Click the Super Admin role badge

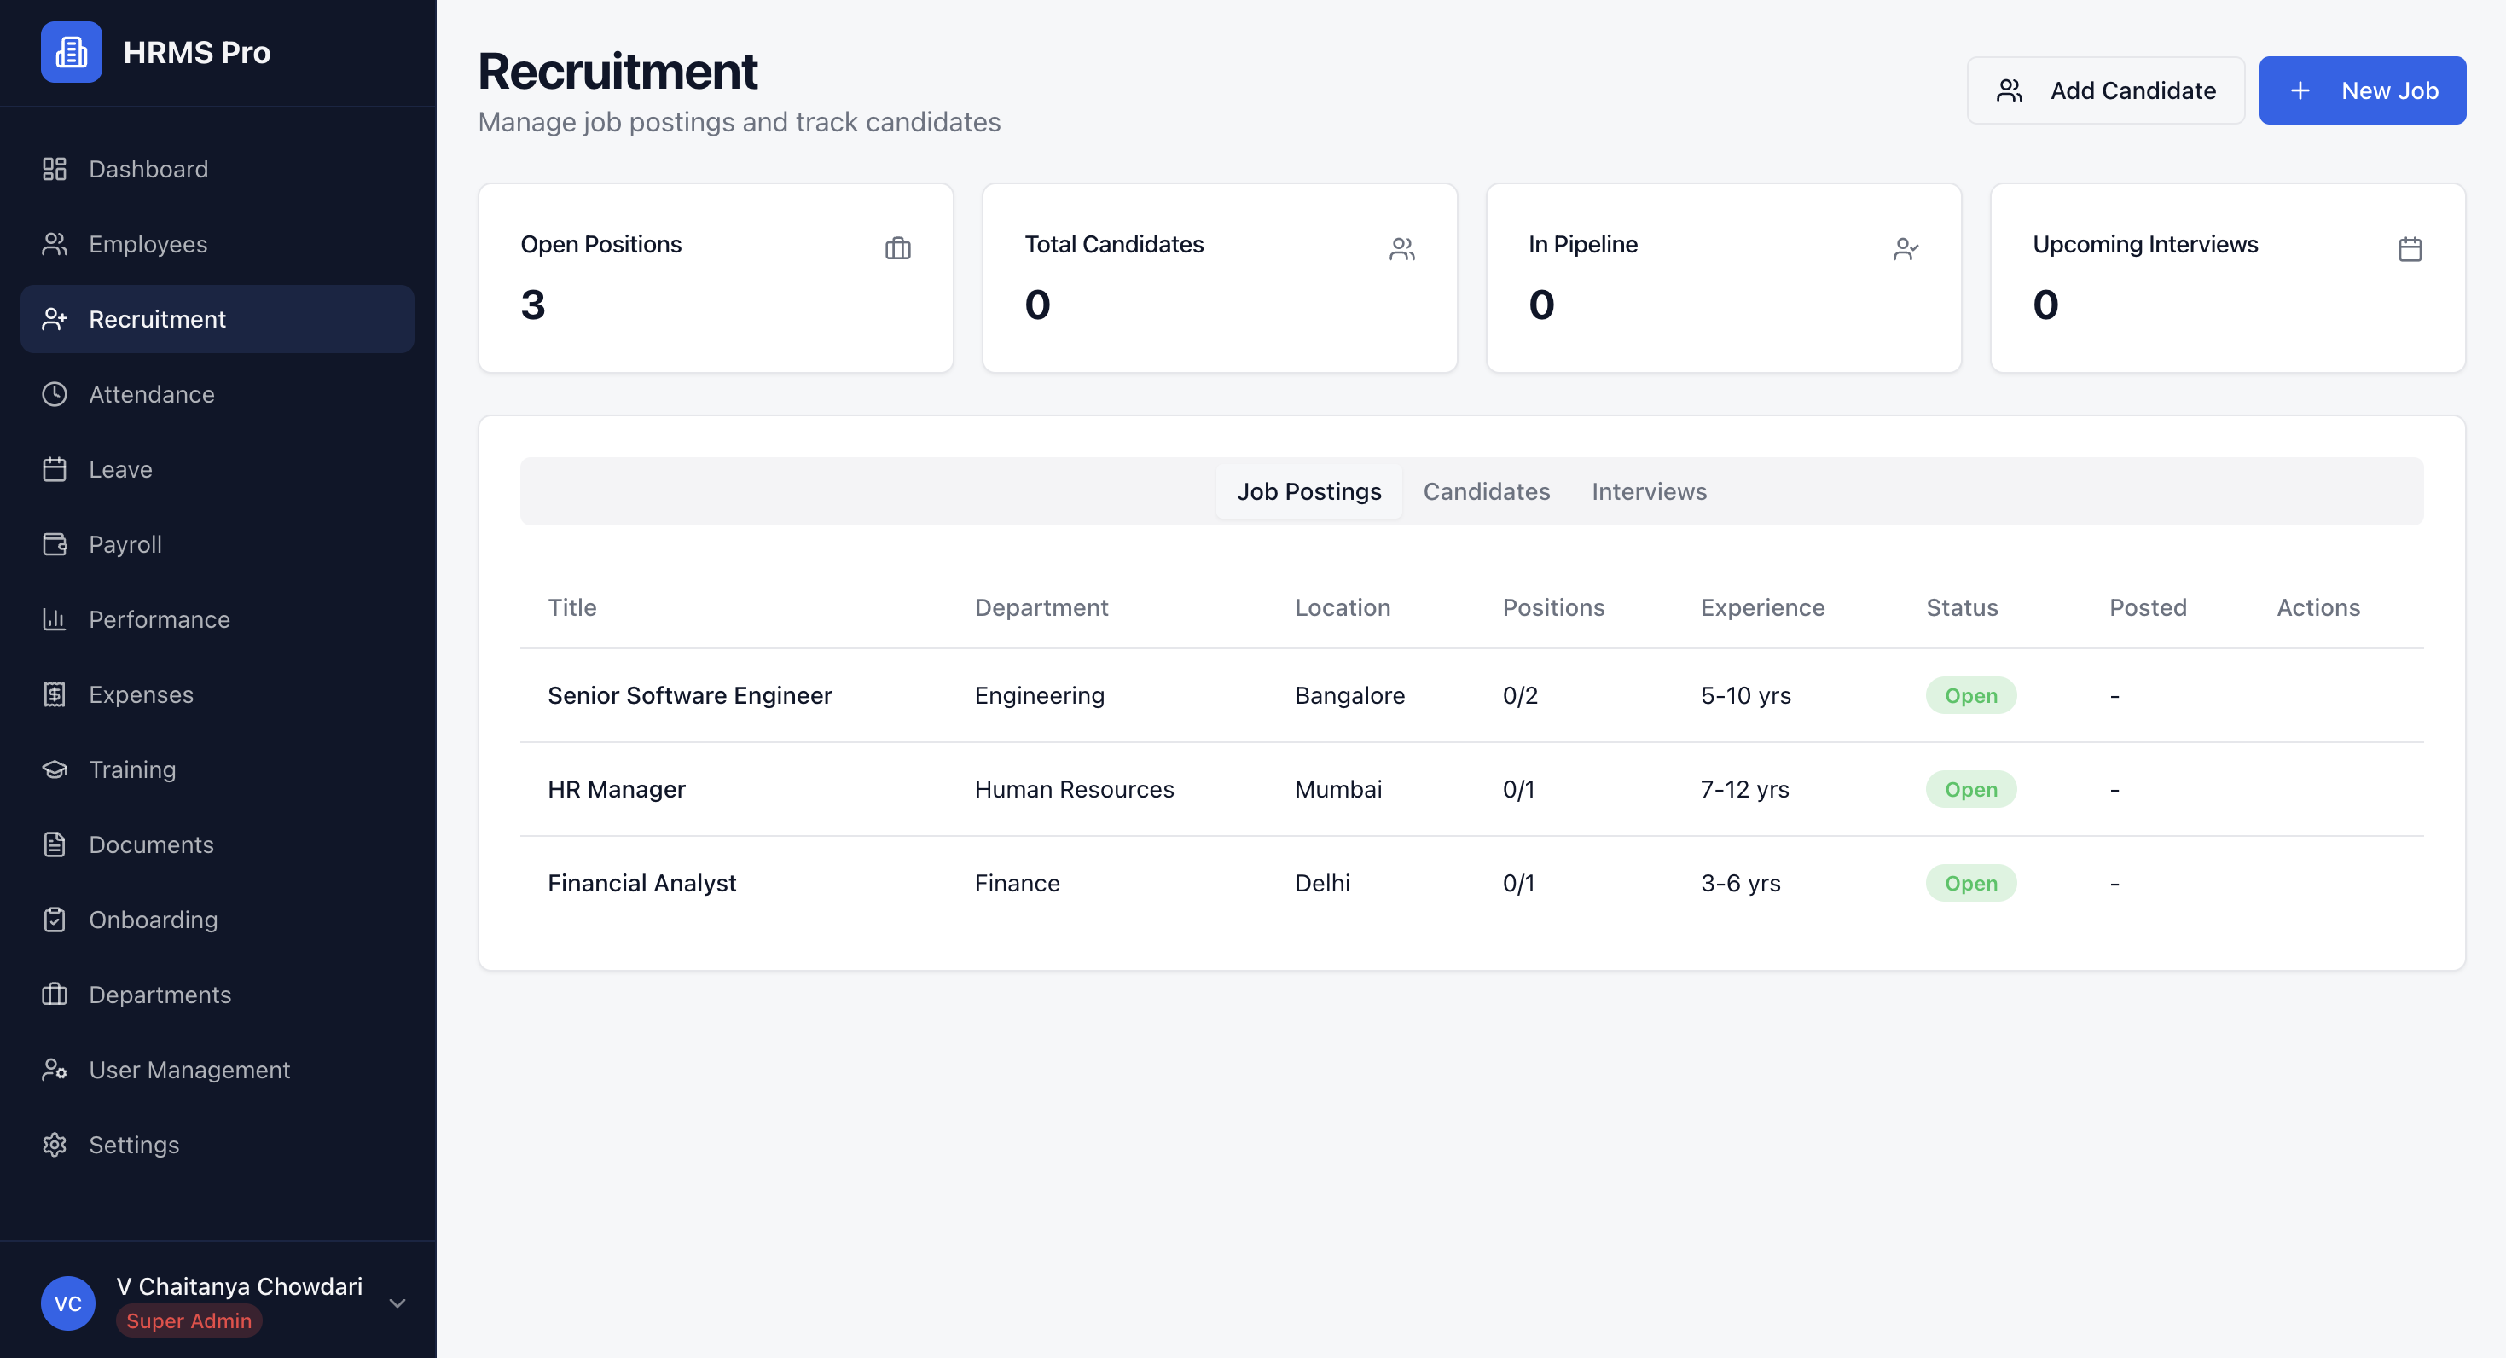[189, 1320]
